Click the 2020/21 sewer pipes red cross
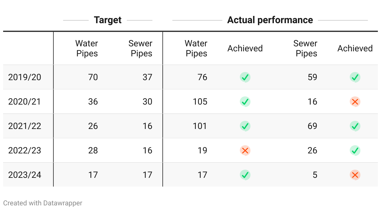The height and width of the screenshot is (211, 381). point(355,101)
